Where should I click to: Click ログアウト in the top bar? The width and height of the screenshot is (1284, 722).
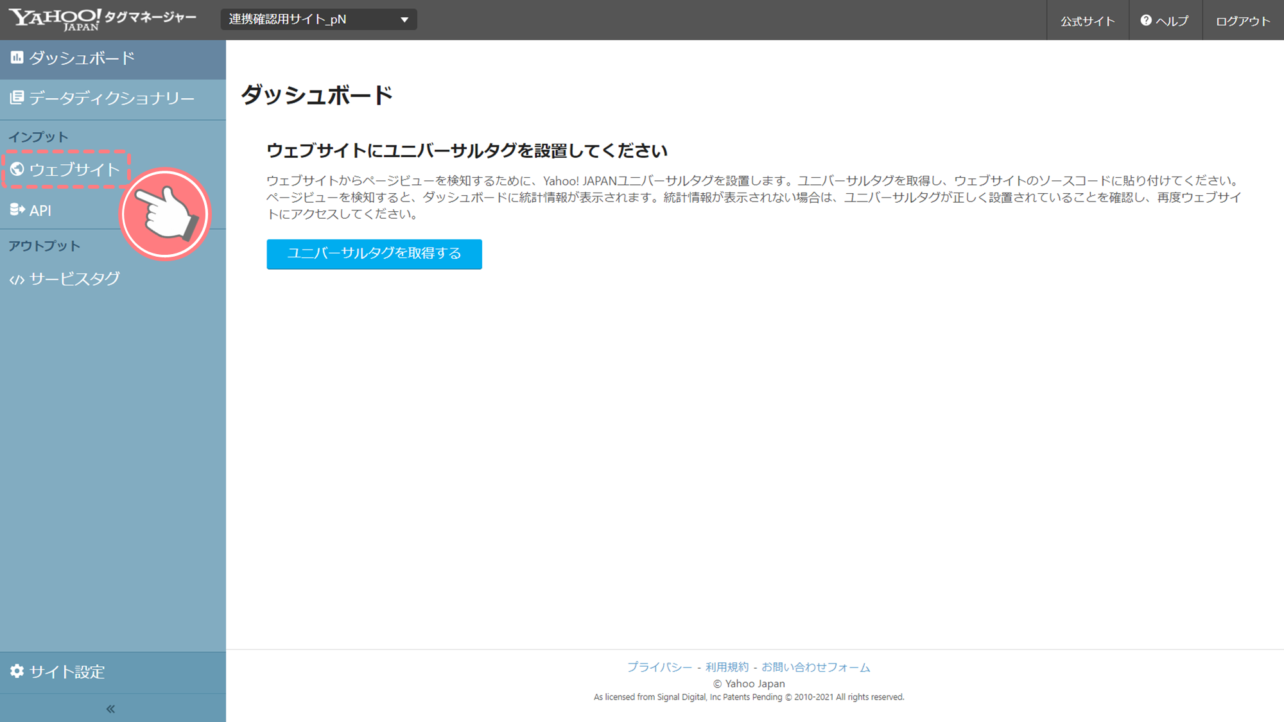pos(1243,21)
